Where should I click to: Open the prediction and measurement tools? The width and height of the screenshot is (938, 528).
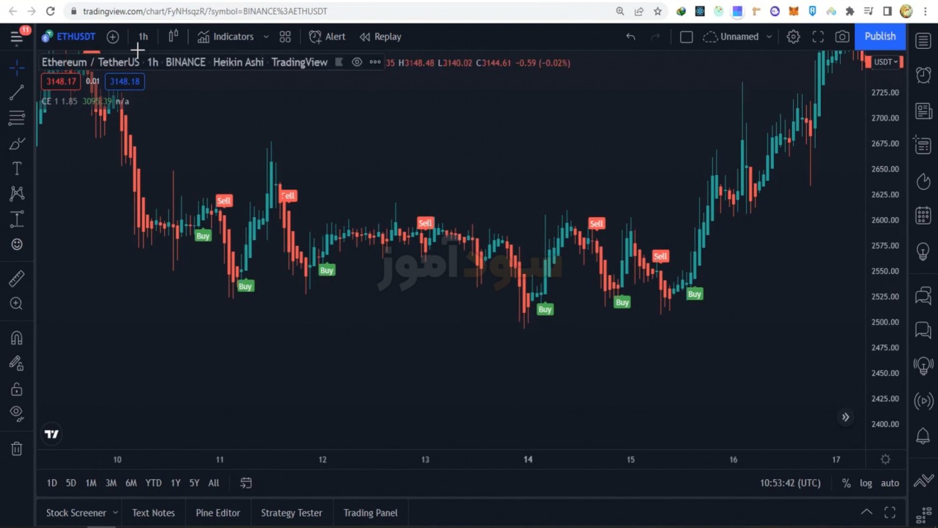point(17,219)
